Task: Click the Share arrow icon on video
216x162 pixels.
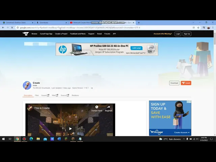Action: [x=109, y=107]
